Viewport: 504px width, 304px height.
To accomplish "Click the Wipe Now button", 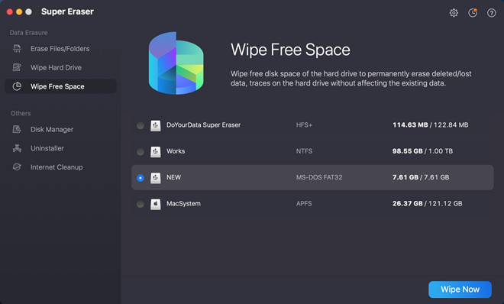I will pos(460,289).
